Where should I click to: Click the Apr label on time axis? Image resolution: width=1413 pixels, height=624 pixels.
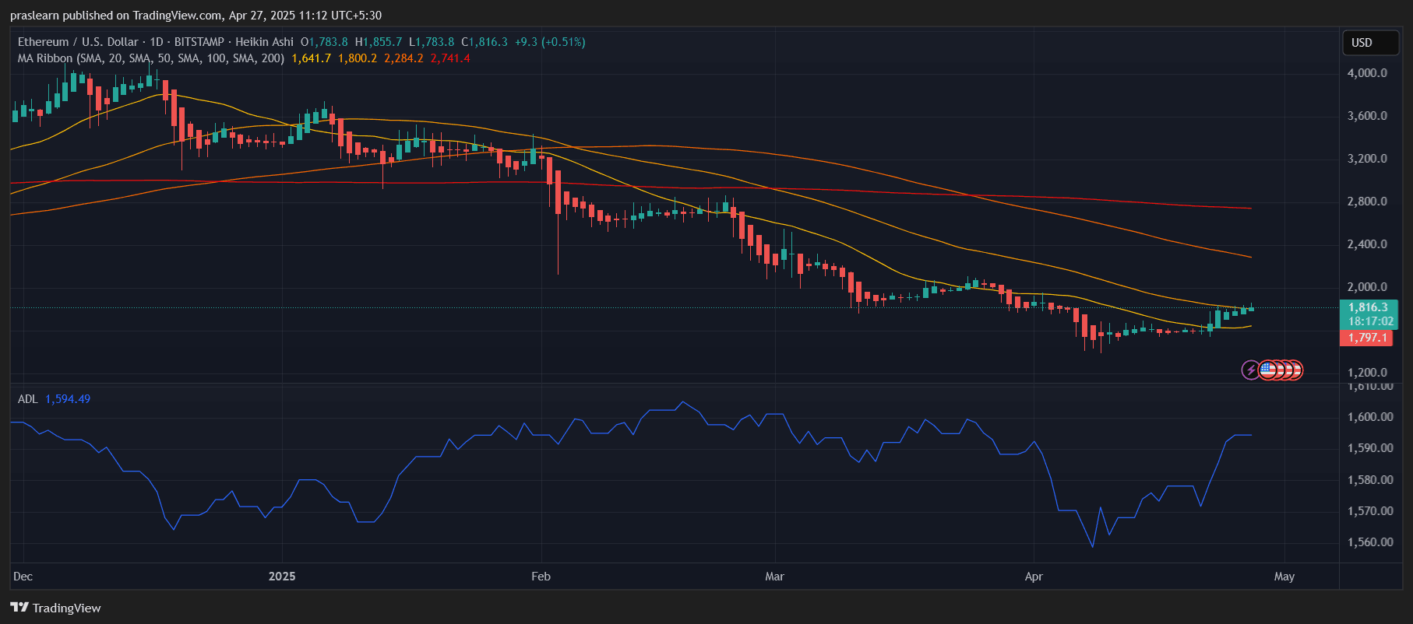pos(1034,577)
